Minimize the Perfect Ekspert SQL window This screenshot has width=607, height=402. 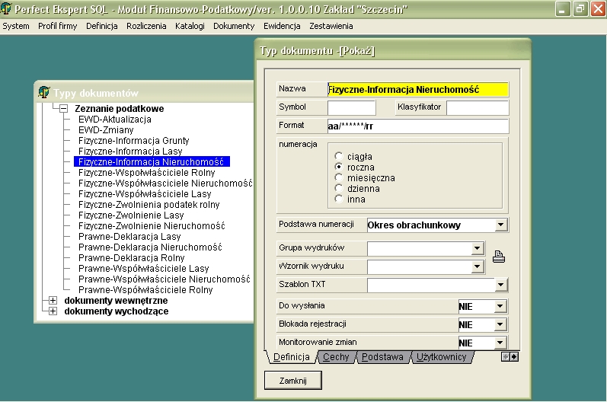pyautogui.click(x=563, y=9)
